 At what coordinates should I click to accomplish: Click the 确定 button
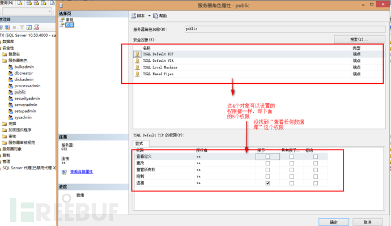click(334, 222)
